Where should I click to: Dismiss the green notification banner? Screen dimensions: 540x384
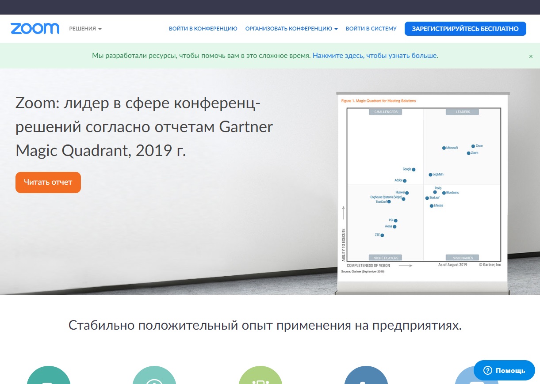click(531, 56)
